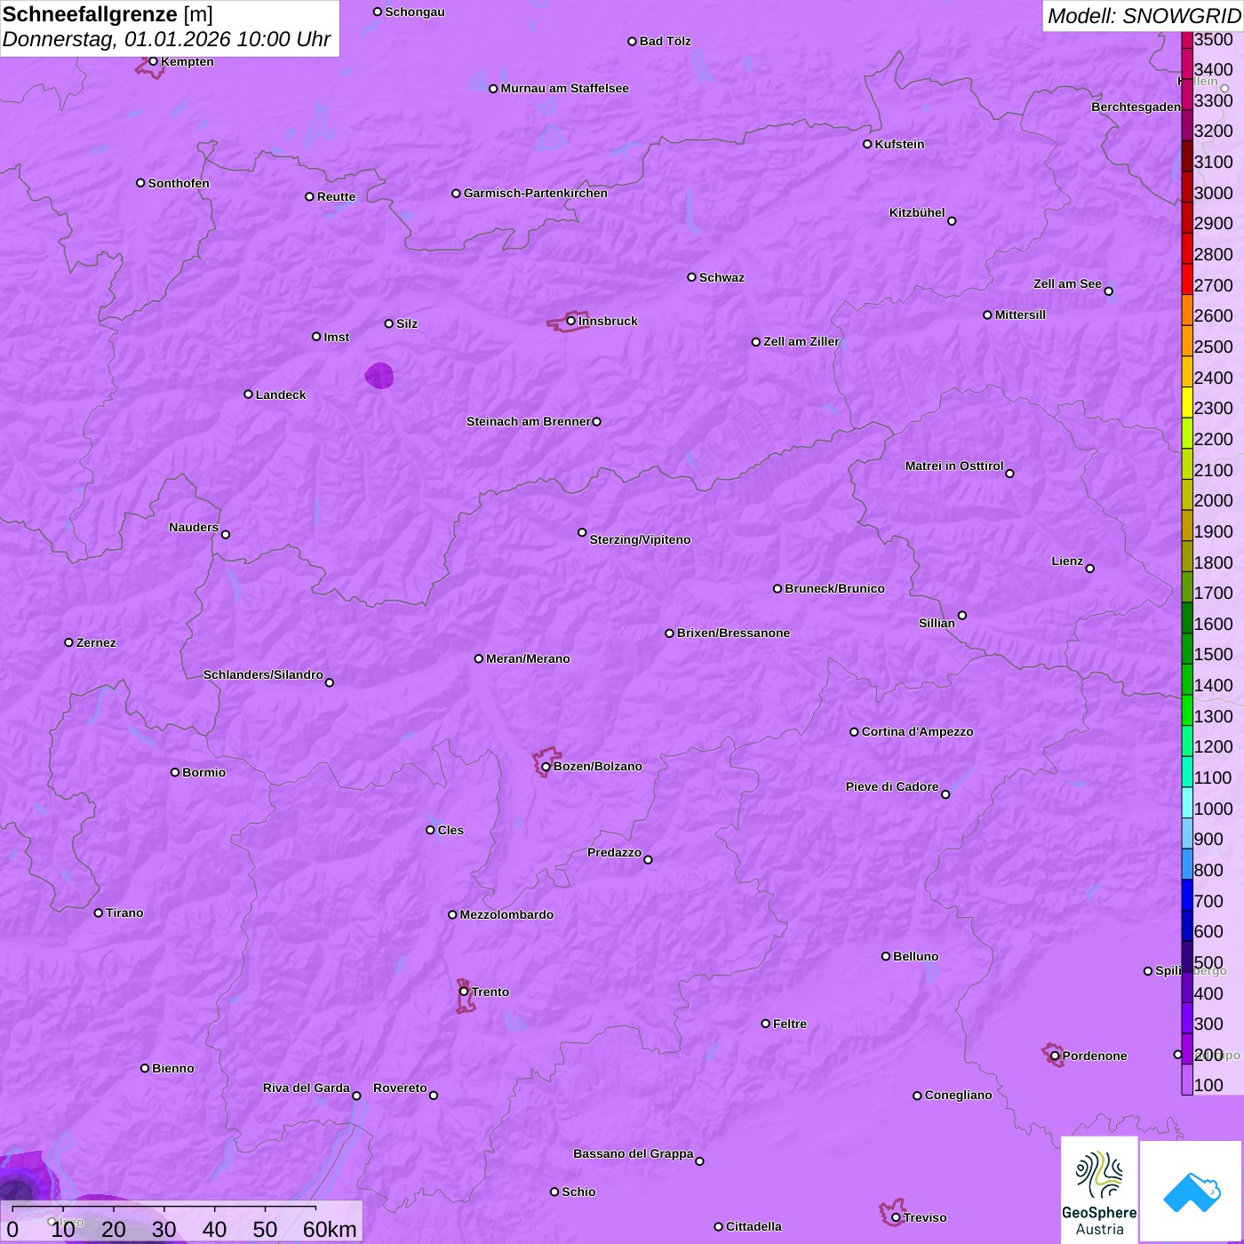Click the Matrei in Osttirol label
This screenshot has height=1244, width=1244.
click(954, 466)
